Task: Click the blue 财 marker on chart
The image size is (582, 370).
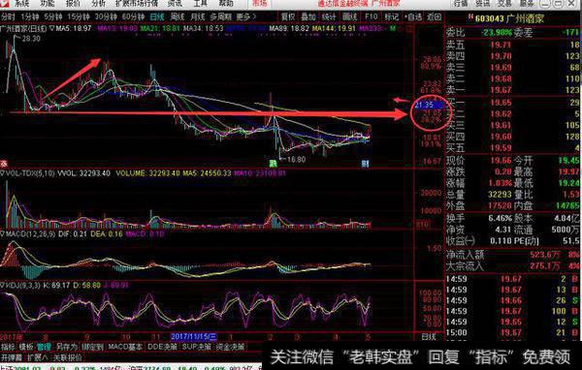Action: pos(366,164)
